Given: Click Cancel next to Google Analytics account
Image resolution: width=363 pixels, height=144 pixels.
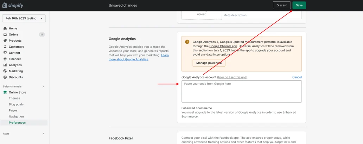Looking at the screenshot, I should point(297,77).
